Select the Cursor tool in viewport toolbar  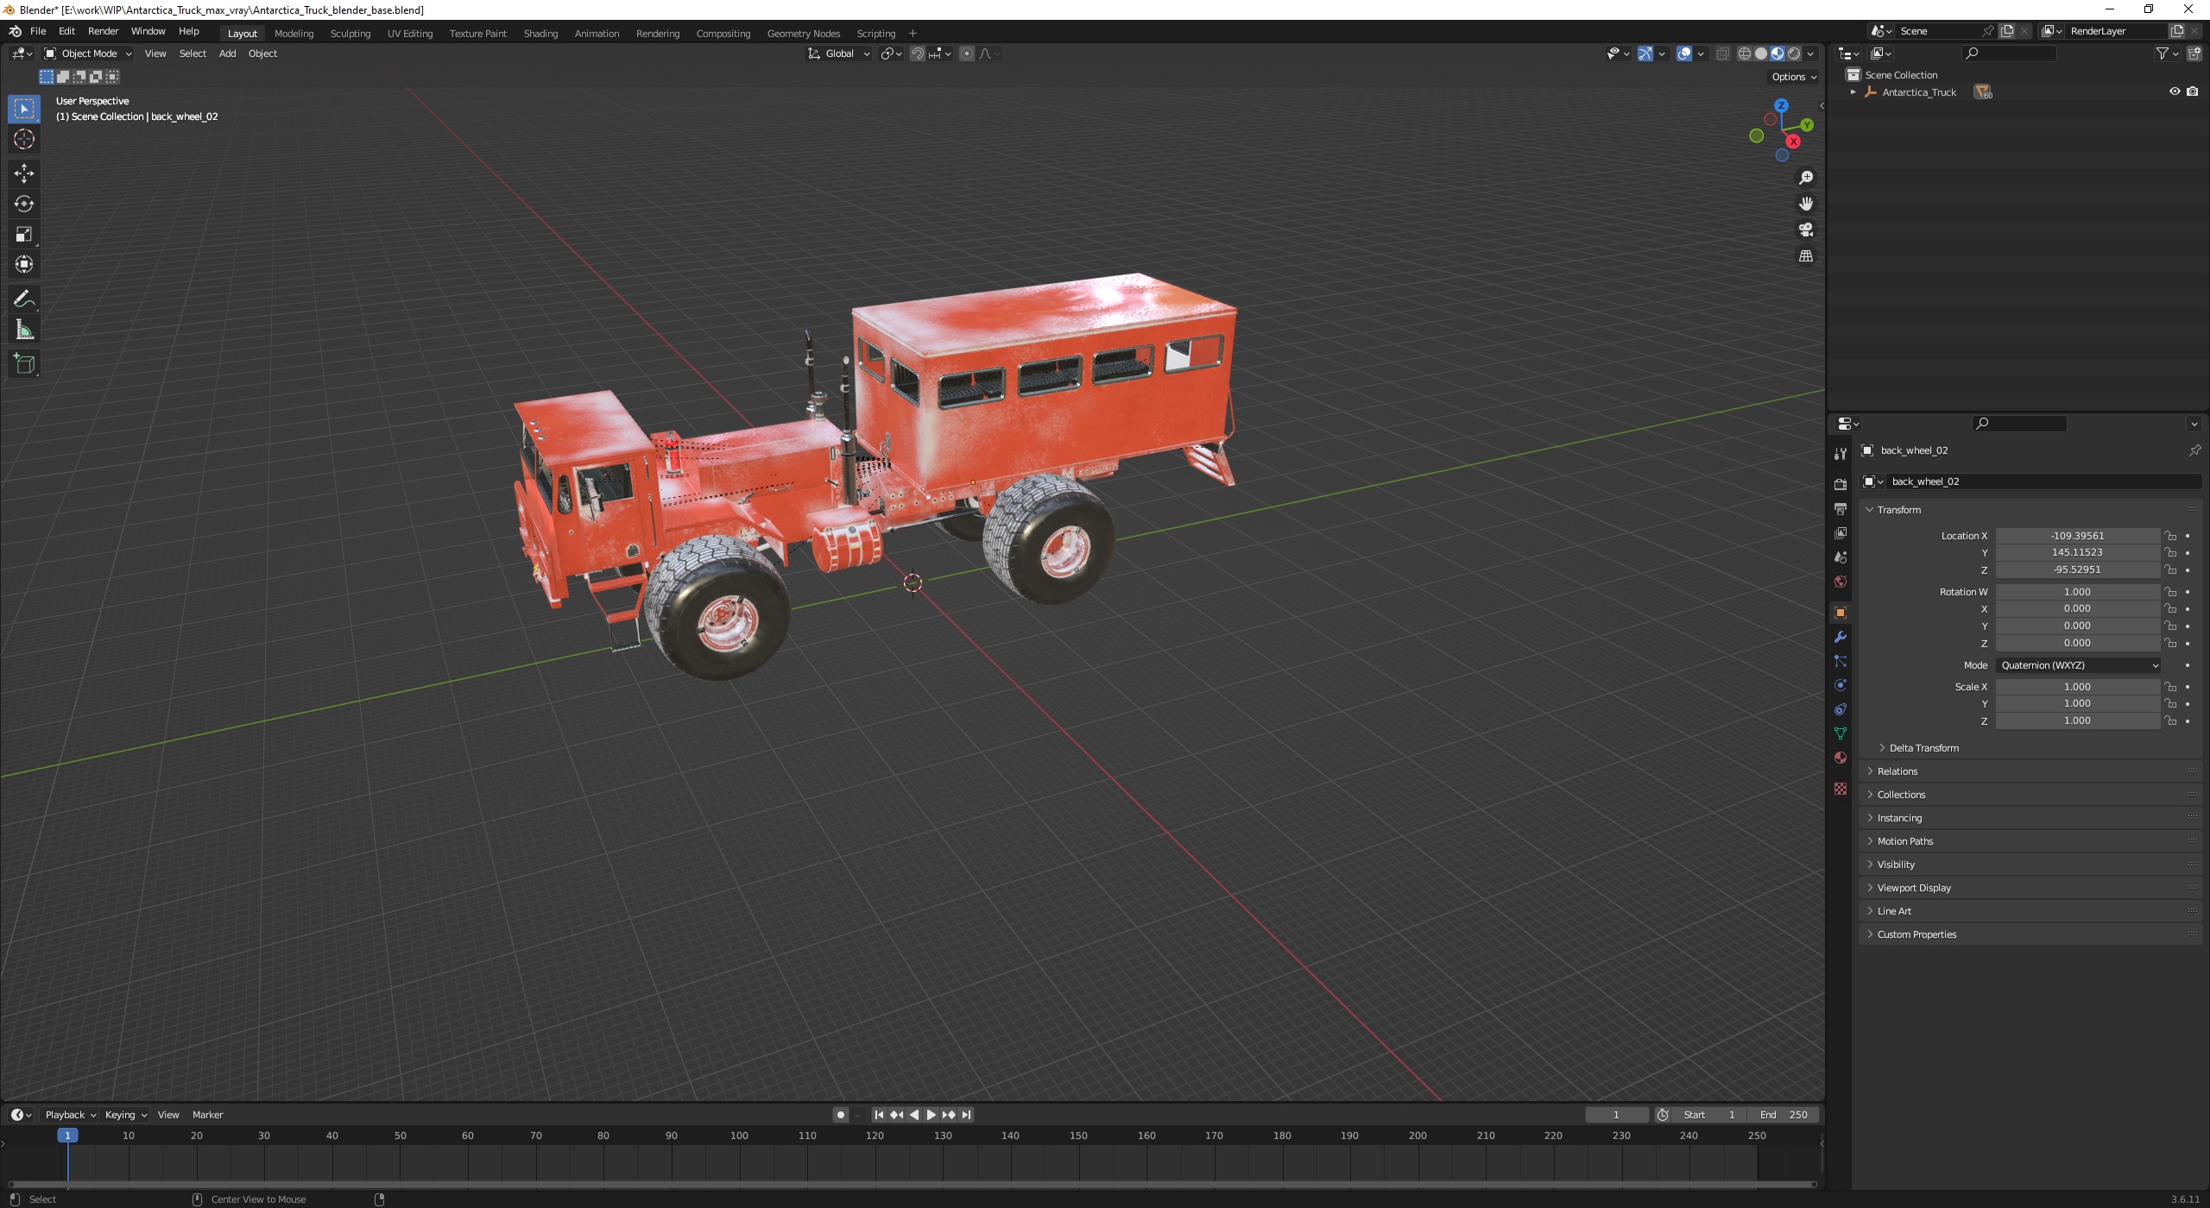pyautogui.click(x=24, y=139)
